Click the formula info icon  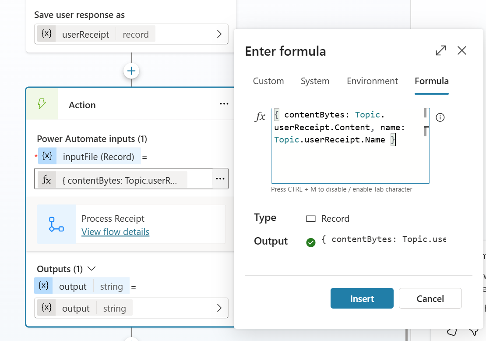(x=440, y=117)
